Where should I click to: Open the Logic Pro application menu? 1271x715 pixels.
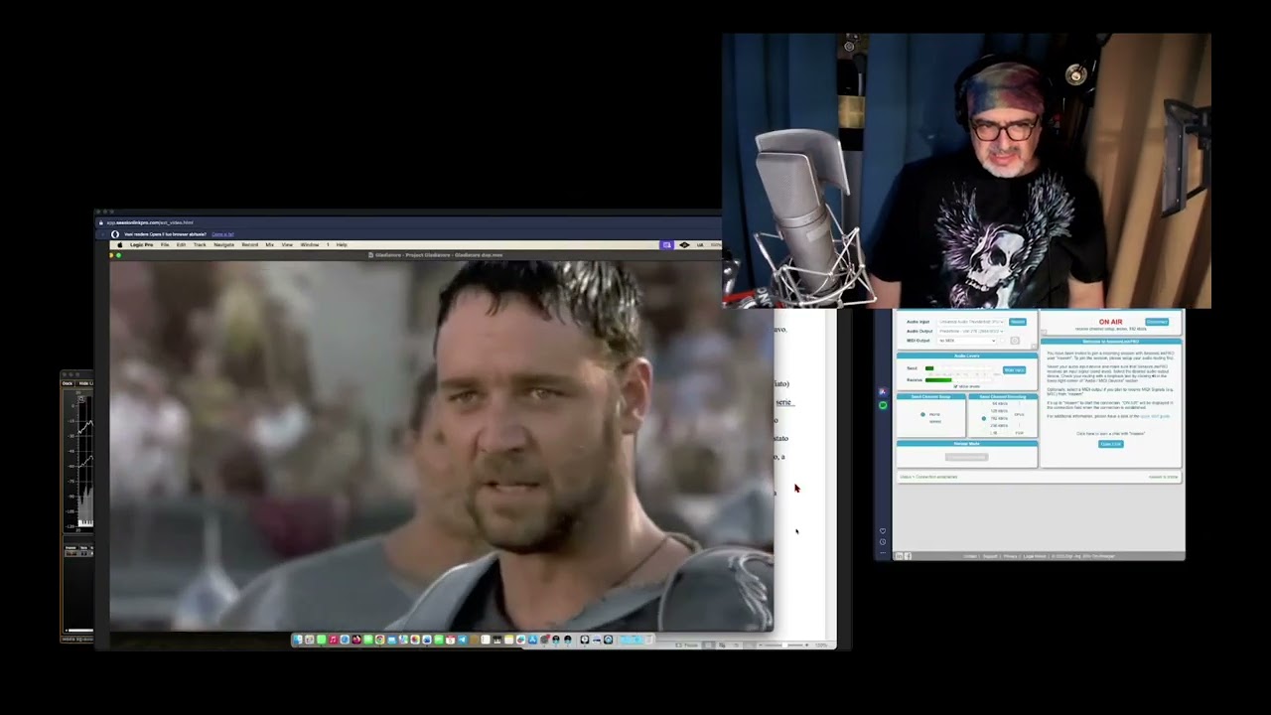141,245
